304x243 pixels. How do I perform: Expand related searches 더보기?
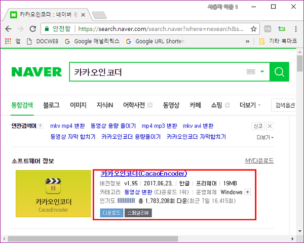[x=265, y=137]
